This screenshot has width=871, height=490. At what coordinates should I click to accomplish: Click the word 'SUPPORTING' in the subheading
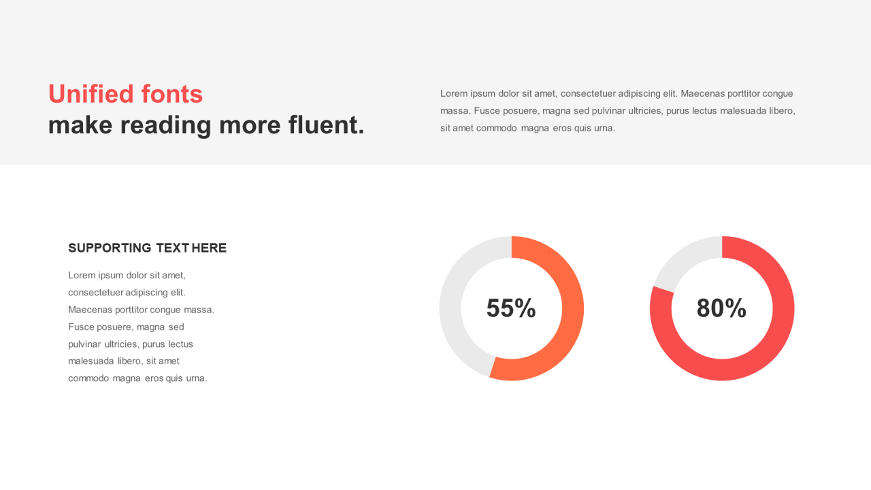point(110,248)
